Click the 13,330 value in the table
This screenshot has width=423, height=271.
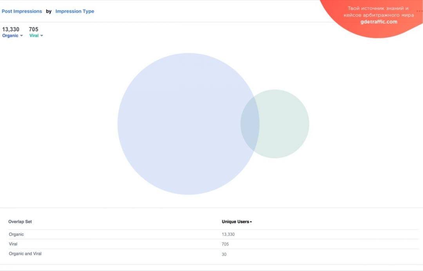(x=228, y=234)
